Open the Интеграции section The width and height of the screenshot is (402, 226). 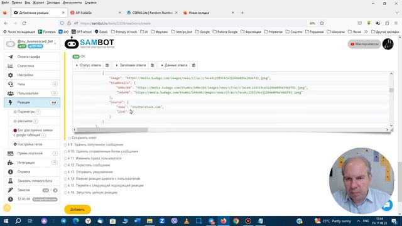click(x=32, y=163)
